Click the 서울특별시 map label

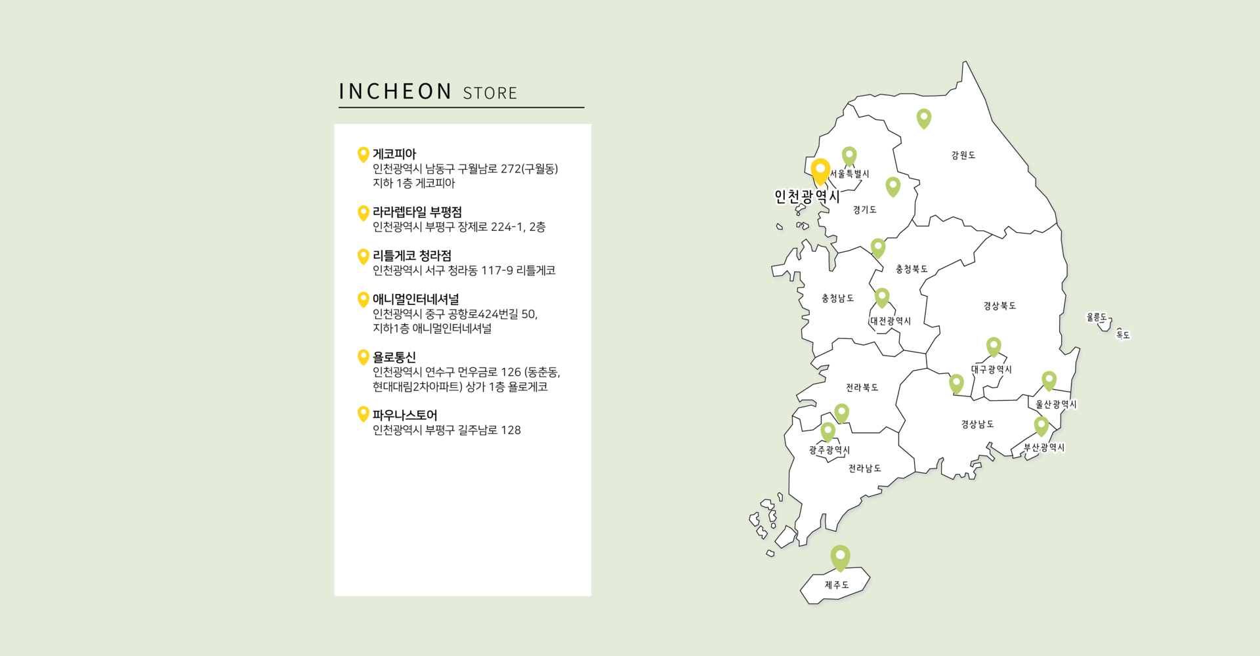(x=850, y=174)
